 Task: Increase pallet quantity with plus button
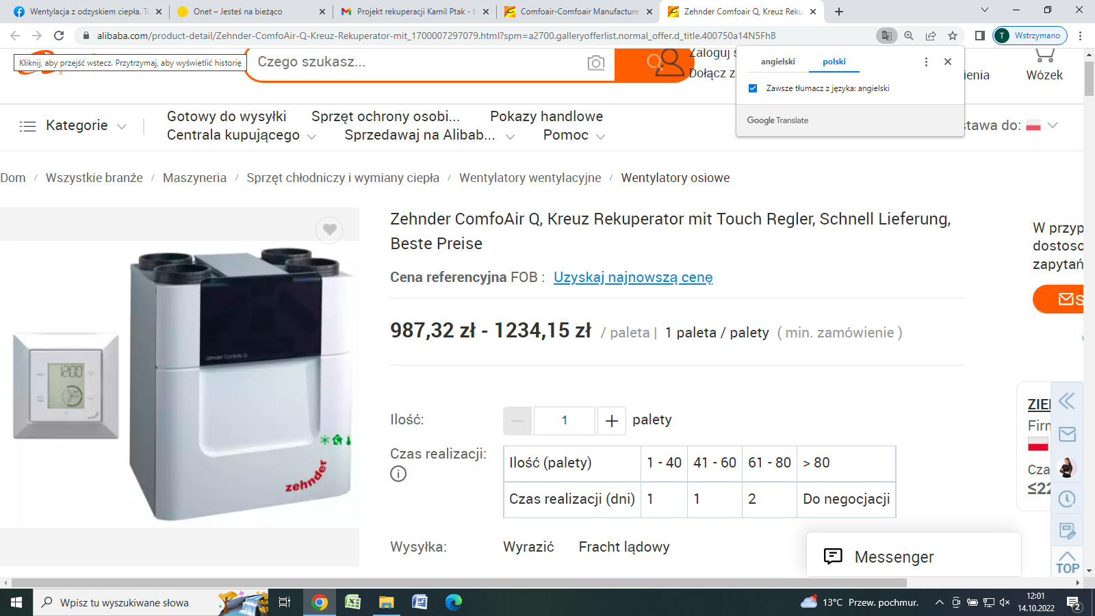click(x=612, y=421)
